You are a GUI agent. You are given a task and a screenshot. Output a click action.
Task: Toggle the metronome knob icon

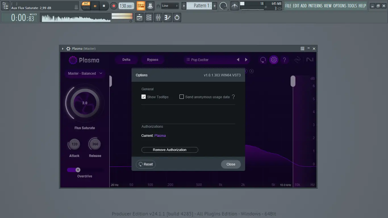point(150,6)
